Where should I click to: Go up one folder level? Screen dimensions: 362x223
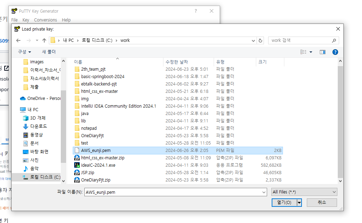(x=44, y=40)
